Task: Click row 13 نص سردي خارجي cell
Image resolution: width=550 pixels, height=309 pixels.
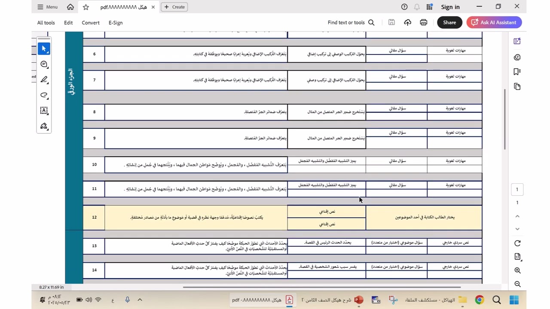Action: pos(455,243)
